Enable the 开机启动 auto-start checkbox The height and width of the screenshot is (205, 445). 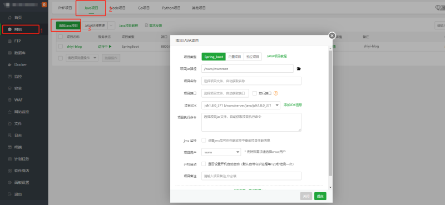pyautogui.click(x=204, y=164)
